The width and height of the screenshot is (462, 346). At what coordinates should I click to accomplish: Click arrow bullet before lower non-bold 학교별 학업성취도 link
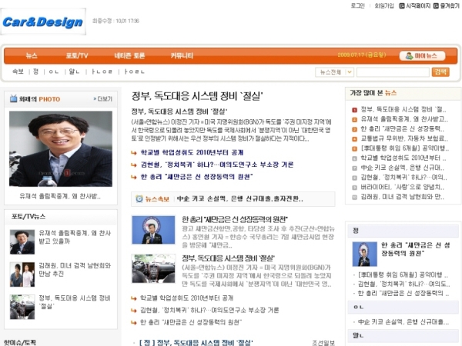pyautogui.click(x=134, y=298)
